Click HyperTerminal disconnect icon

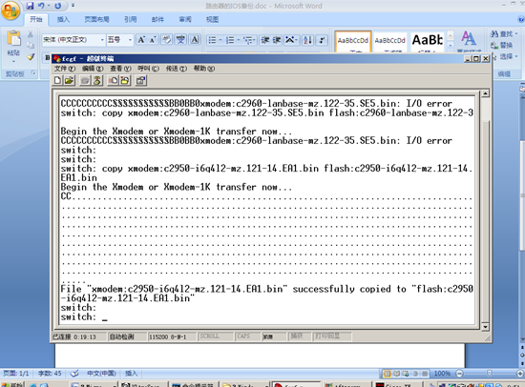[x=97, y=80]
